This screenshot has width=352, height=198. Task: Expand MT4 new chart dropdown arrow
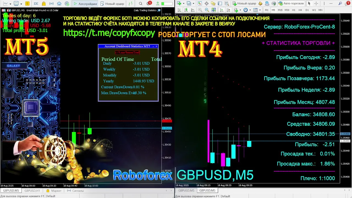pyautogui.click(x=184, y=4)
